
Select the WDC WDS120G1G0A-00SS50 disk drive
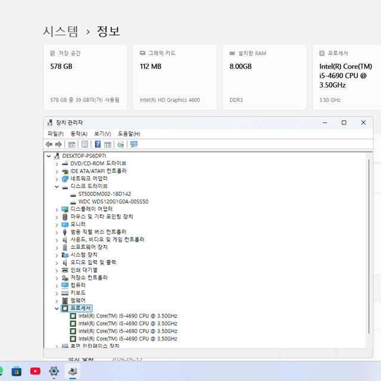[x=113, y=202]
